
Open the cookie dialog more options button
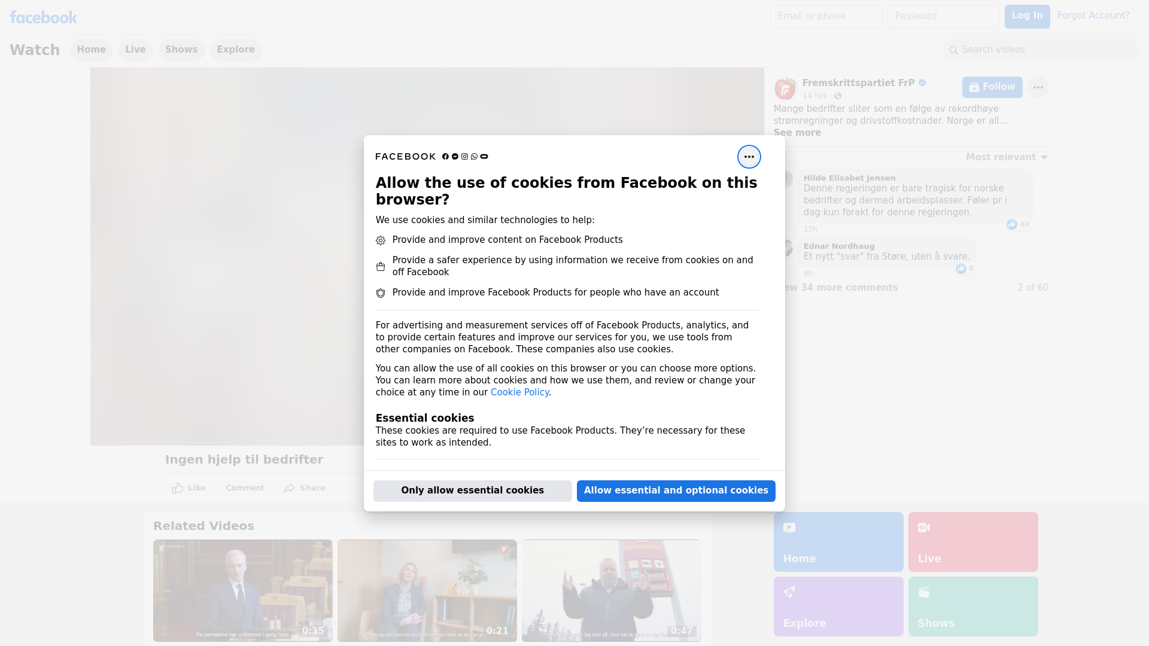(749, 157)
